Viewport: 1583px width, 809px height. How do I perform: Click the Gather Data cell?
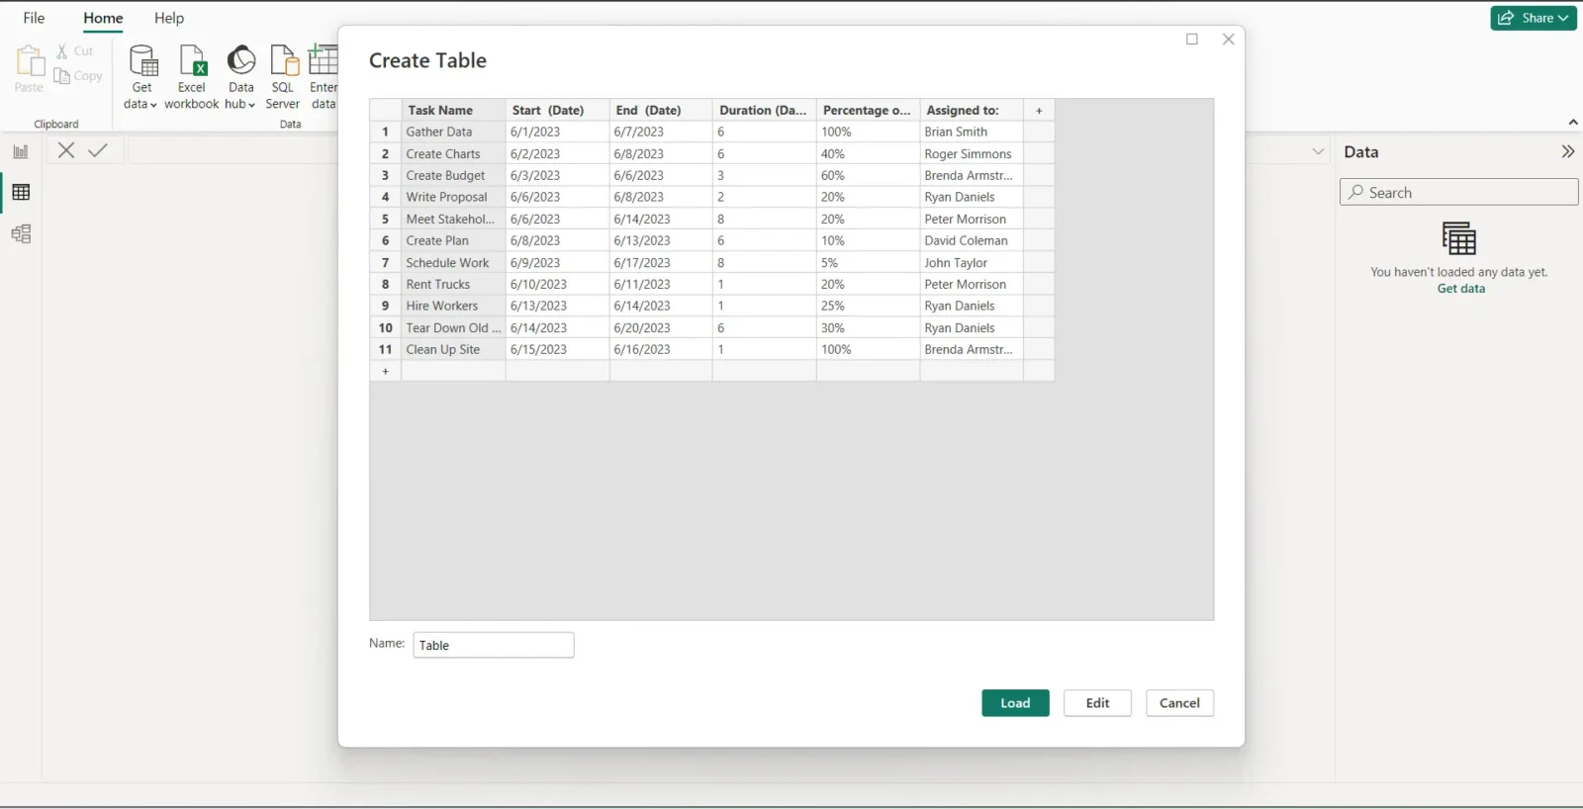click(x=453, y=132)
